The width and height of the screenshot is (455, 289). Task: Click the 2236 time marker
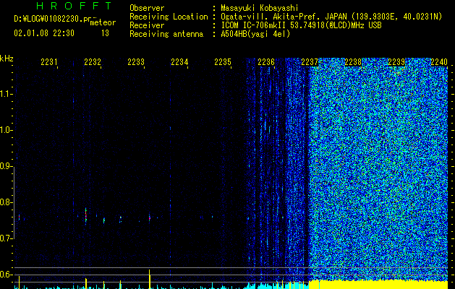pyautogui.click(x=266, y=62)
